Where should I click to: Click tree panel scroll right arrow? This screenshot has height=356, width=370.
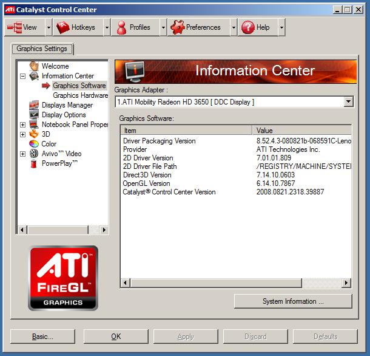pos(104,230)
